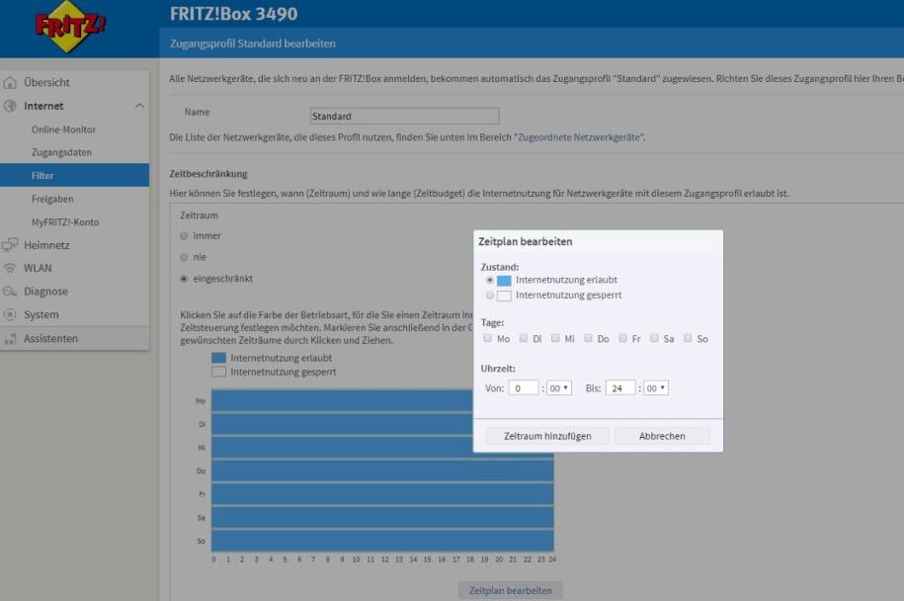Viewport: 904px width, 601px height.
Task: Check the Sa day checkbox
Action: (x=654, y=338)
